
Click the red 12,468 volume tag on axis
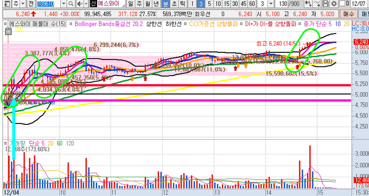click(361, 180)
